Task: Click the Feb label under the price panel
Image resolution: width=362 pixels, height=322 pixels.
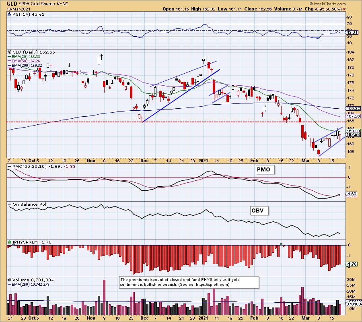Action: [254, 161]
